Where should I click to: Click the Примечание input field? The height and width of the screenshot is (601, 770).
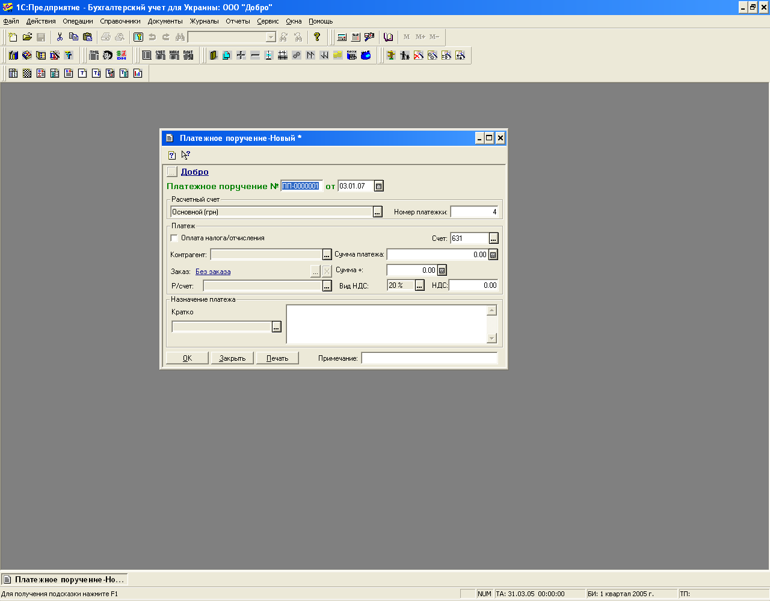coord(430,358)
